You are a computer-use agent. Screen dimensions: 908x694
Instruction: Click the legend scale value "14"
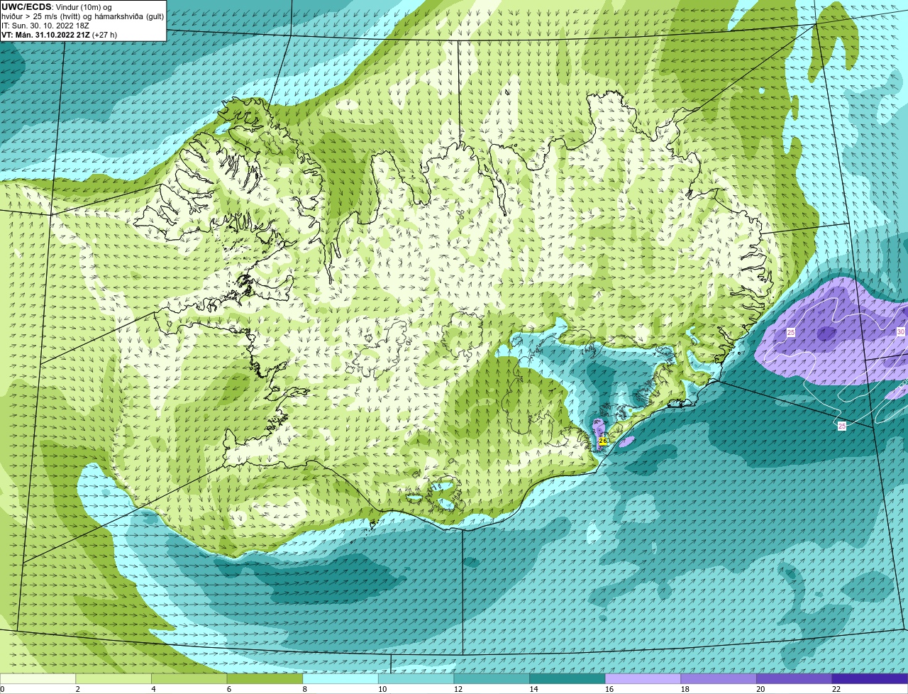tap(534, 689)
